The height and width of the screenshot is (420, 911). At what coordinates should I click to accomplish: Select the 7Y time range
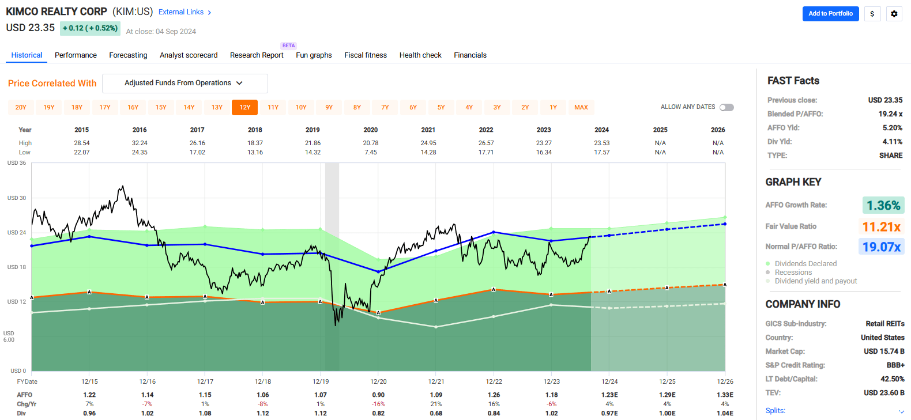coord(385,107)
